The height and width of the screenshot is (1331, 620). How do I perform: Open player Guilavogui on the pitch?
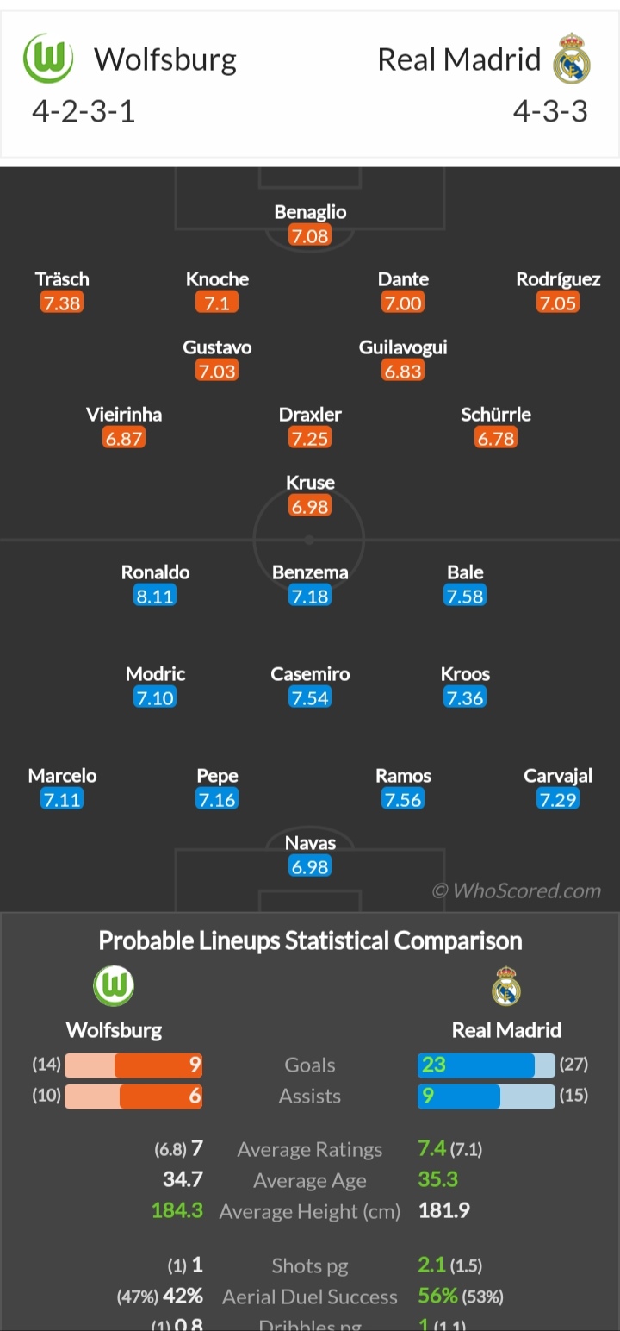(403, 347)
